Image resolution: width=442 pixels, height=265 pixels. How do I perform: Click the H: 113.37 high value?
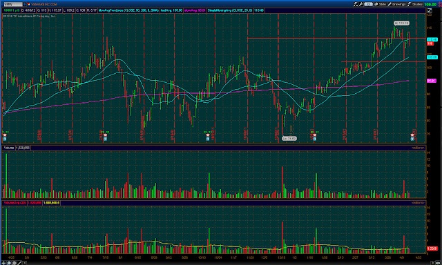(x=55, y=10)
